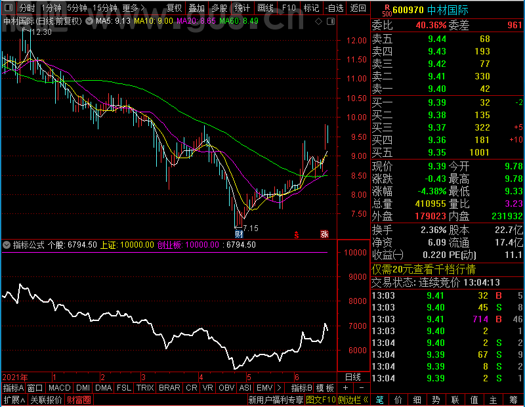Select the DMA indicator
The image size is (525, 407).
pos(103,388)
